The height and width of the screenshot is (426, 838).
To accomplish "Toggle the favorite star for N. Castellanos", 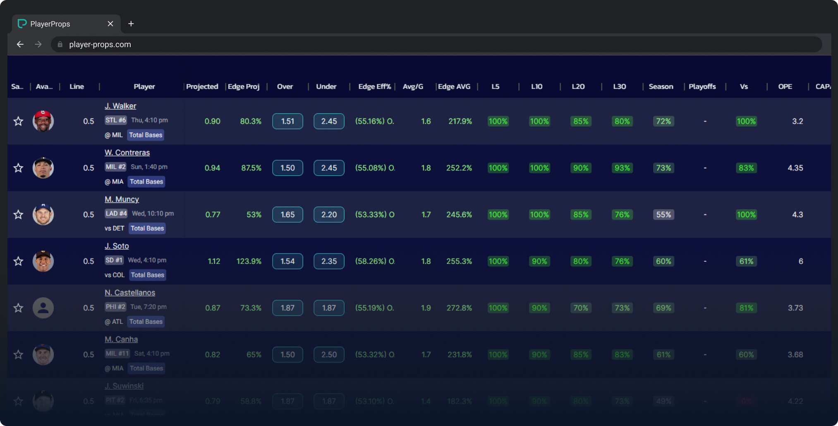I will coord(18,308).
